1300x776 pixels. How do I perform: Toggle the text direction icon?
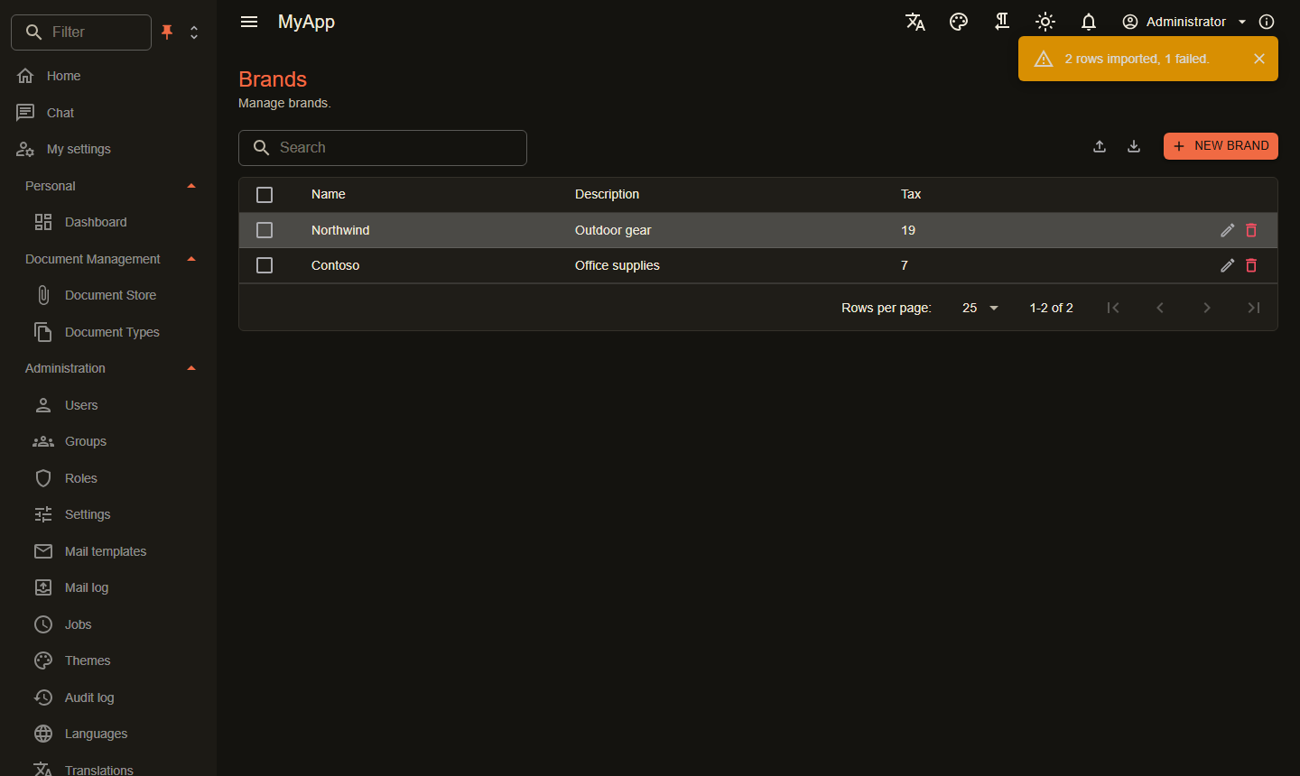coord(1002,22)
